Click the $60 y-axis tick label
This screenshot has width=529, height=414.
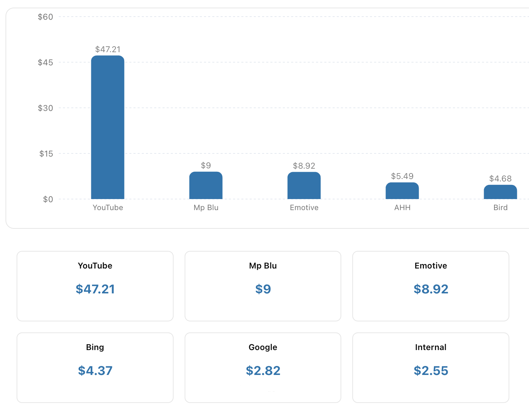pyautogui.click(x=45, y=17)
